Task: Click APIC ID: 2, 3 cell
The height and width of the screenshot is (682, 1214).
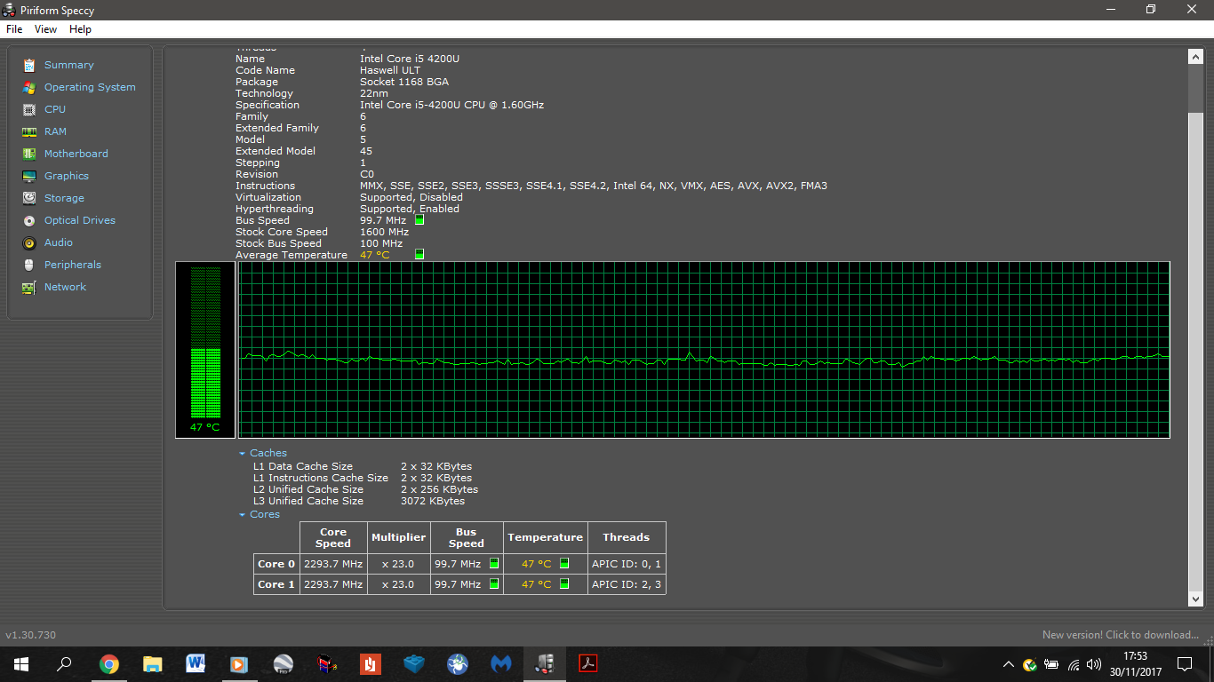Action: click(x=627, y=584)
